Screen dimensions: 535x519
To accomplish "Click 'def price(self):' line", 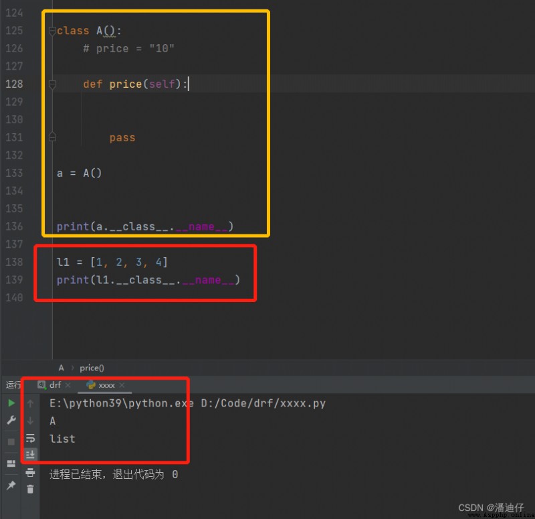I will [135, 84].
